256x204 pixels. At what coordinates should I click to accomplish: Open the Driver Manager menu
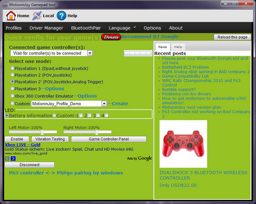(46, 28)
